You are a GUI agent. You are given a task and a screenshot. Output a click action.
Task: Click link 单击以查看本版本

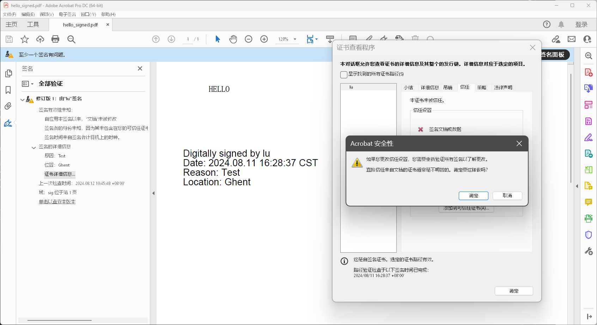point(57,202)
